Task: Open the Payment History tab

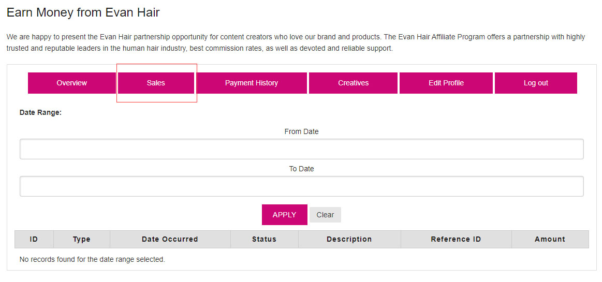Action: (x=252, y=83)
